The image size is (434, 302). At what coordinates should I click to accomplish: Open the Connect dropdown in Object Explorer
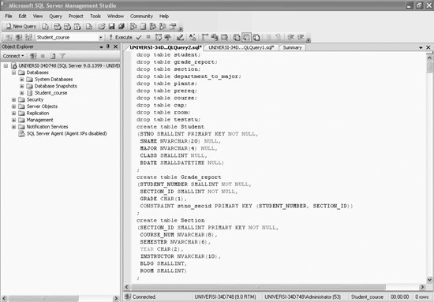point(13,56)
